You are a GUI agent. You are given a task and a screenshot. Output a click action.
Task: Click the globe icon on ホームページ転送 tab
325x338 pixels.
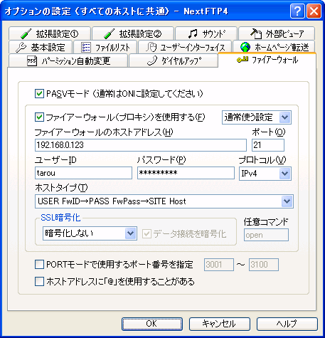pos(245,47)
